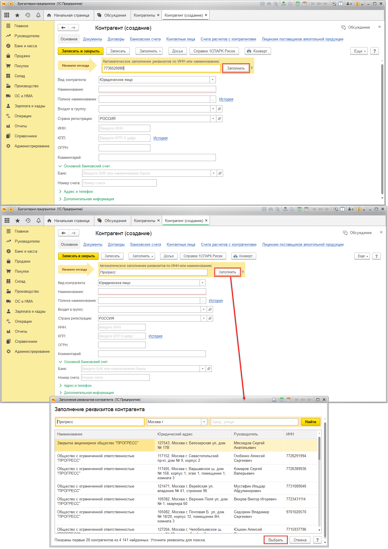Viewport: 388px width, 549px height.
Task: Click Обсуждение chat icon in 7736520080 window
Action: click(343, 27)
